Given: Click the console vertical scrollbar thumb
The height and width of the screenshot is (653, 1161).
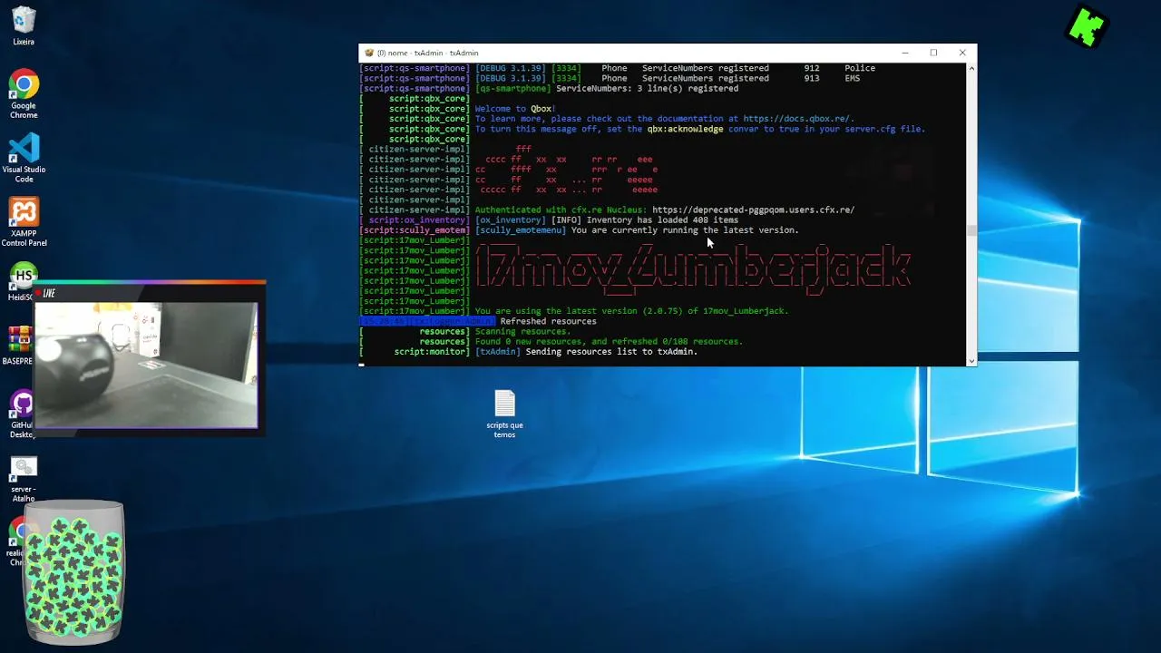Looking at the screenshot, I should [971, 230].
